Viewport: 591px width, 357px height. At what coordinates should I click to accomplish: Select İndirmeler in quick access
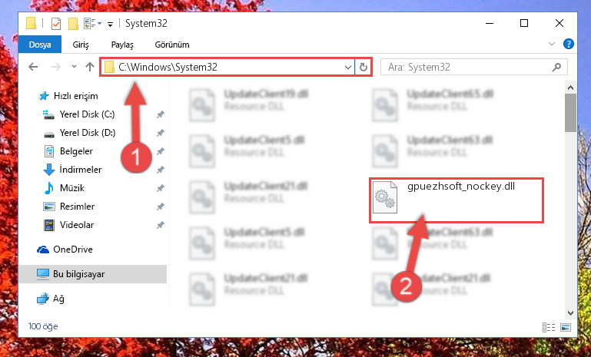click(81, 170)
